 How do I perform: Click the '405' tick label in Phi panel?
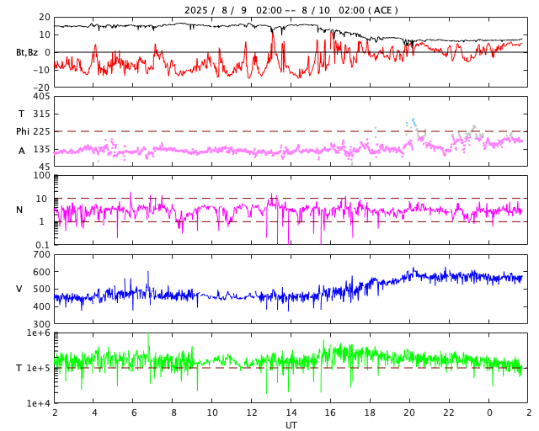(x=41, y=97)
